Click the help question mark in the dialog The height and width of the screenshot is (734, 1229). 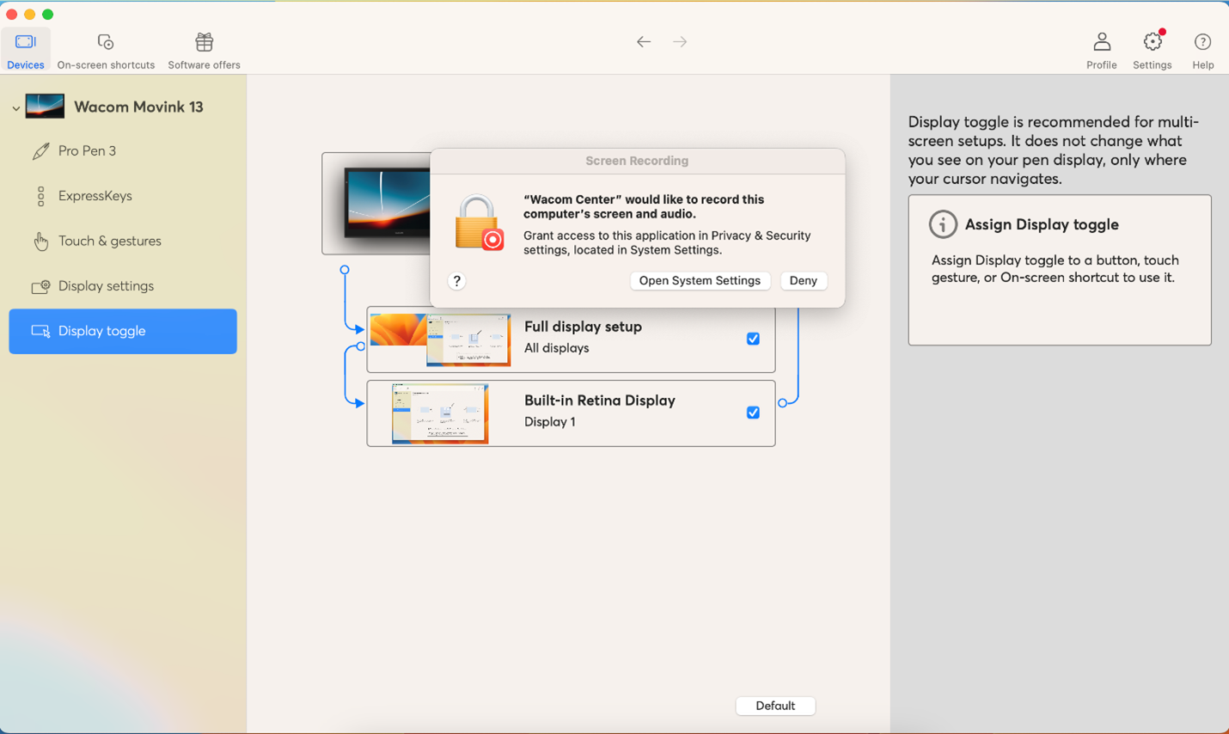pos(456,281)
